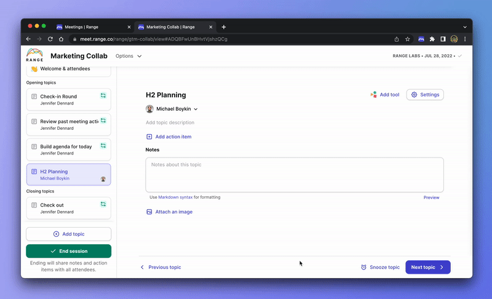Click the recurring icon on Check out topic
The width and height of the screenshot is (492, 299).
coord(103,204)
